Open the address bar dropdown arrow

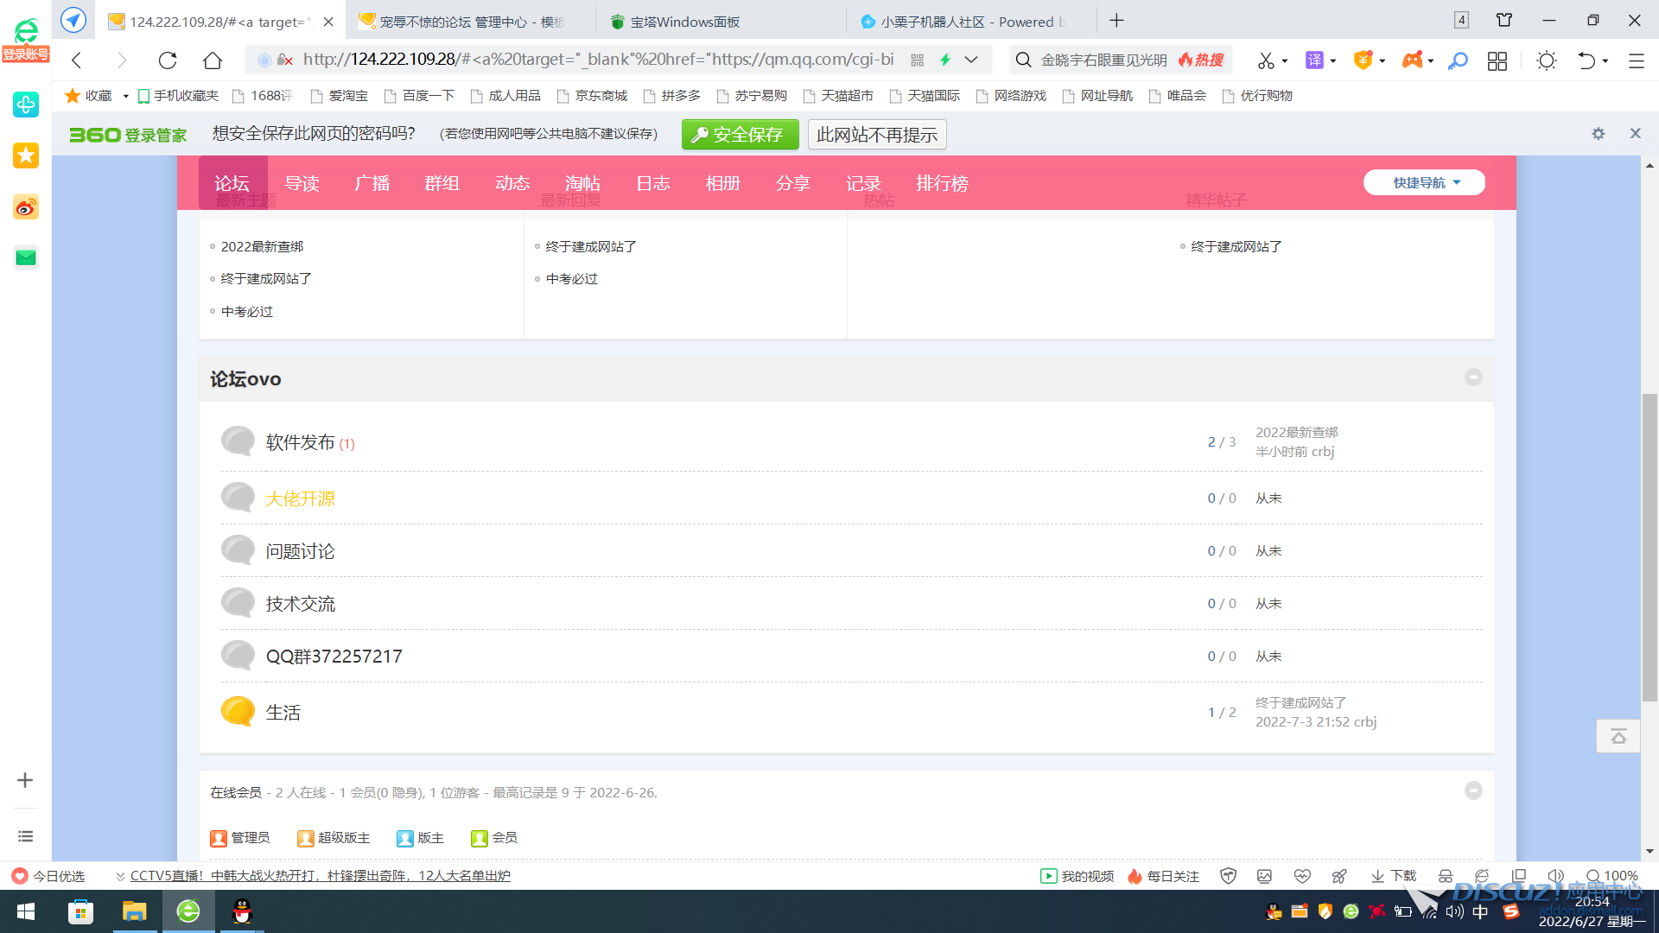tap(971, 60)
